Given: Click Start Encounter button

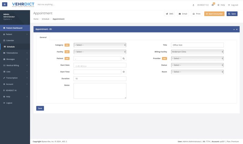Looking at the screenshot, I should tap(214, 14).
